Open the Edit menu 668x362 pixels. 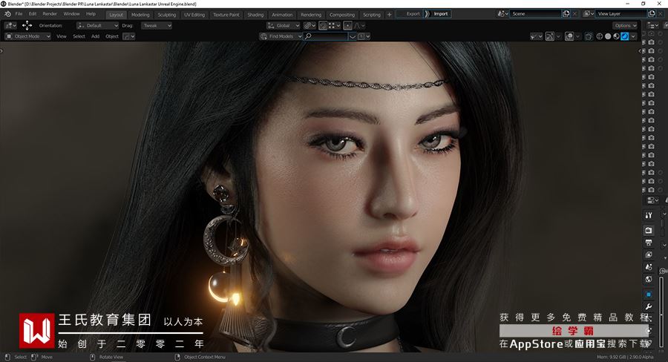pyautogui.click(x=33, y=14)
